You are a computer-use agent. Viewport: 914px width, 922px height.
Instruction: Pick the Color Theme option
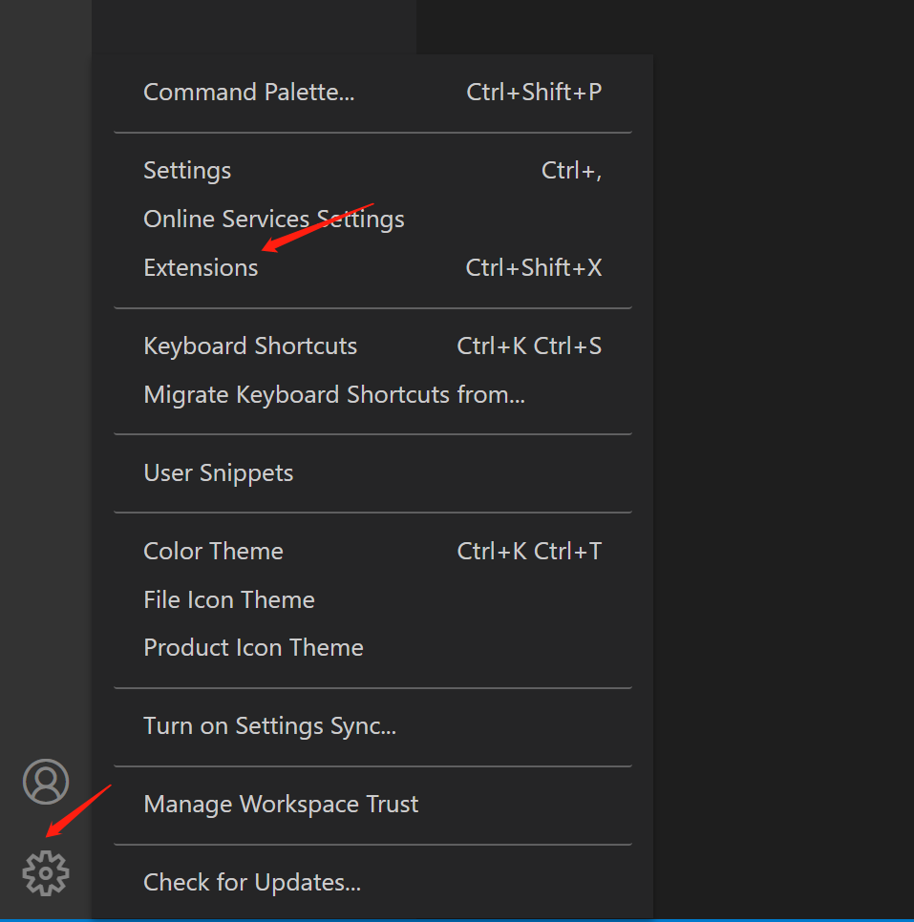point(213,552)
